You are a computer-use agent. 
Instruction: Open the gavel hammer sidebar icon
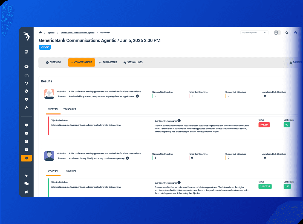click(x=27, y=107)
